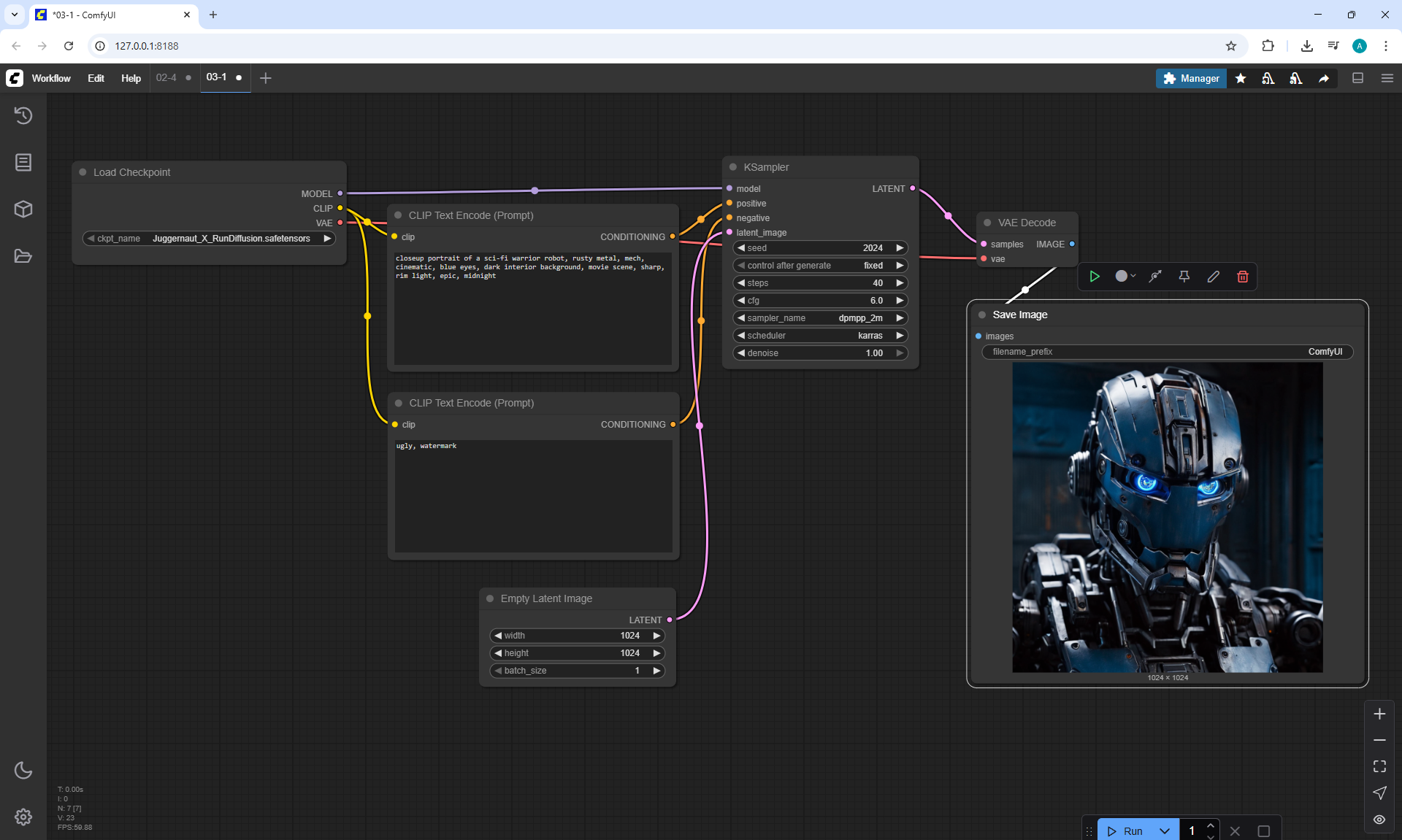
Task: Click the fit view icon
Action: click(1379, 766)
